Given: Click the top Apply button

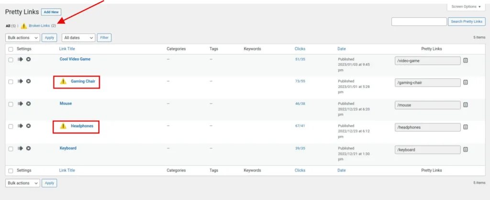Looking at the screenshot, I should (x=49, y=37).
